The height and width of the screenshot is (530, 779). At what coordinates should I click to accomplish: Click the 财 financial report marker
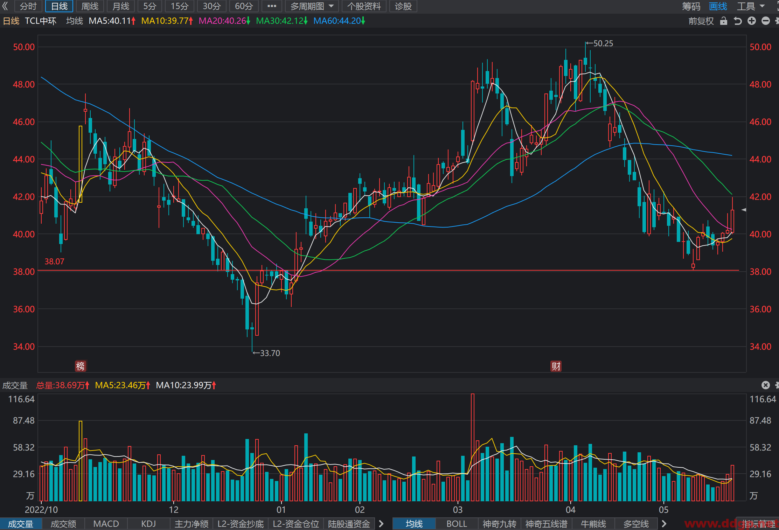(x=556, y=366)
